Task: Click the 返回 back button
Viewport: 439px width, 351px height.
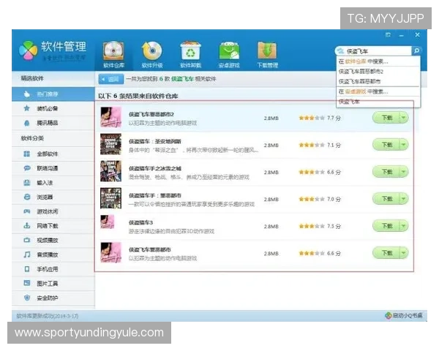Action: (x=111, y=79)
